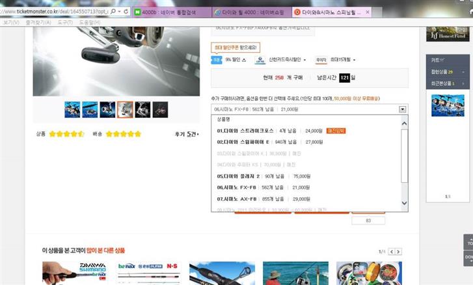Click the 무이자 installment badge

click(x=320, y=60)
